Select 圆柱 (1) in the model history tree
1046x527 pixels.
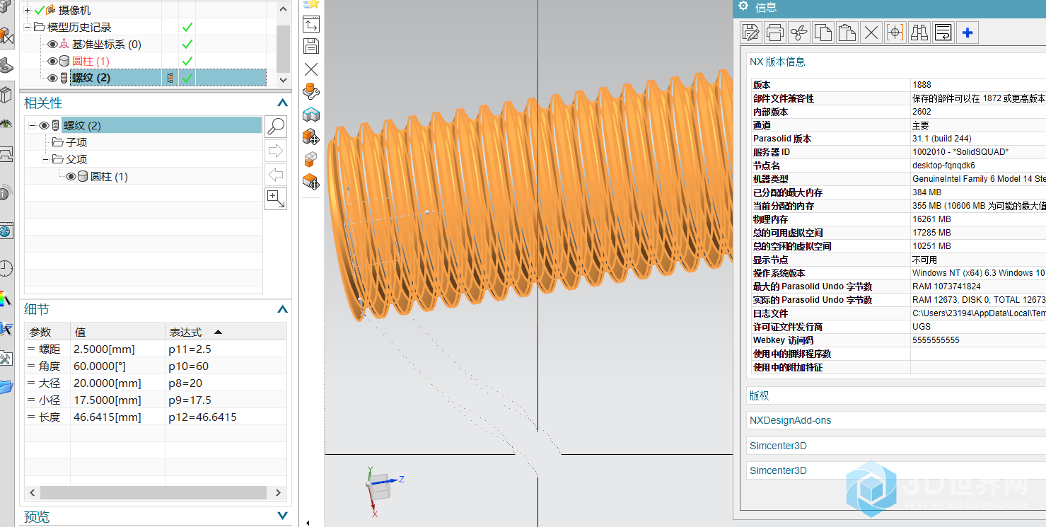click(x=91, y=61)
